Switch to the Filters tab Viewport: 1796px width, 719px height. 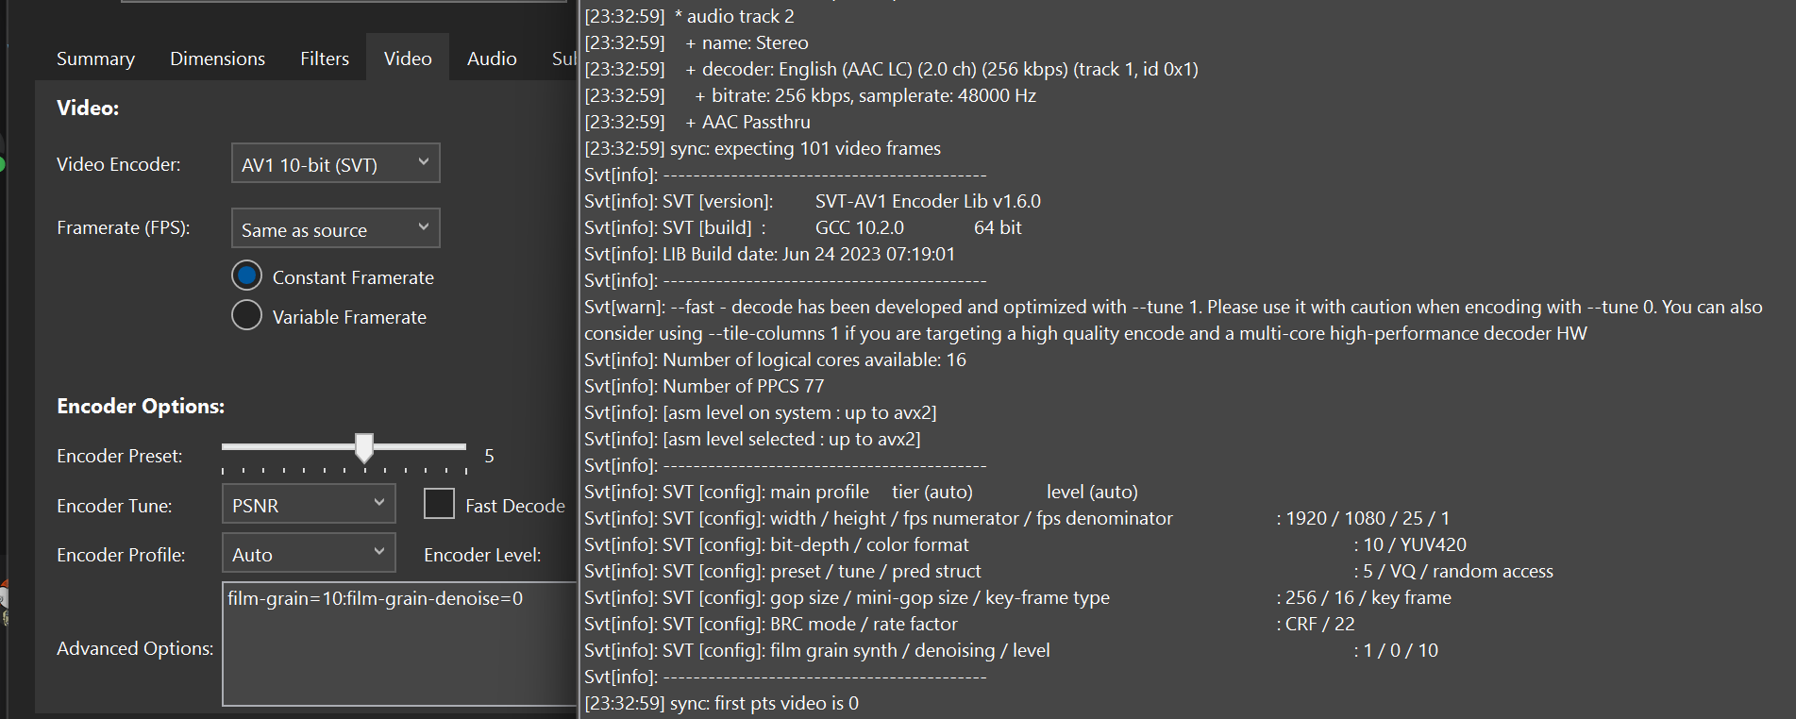pos(324,58)
